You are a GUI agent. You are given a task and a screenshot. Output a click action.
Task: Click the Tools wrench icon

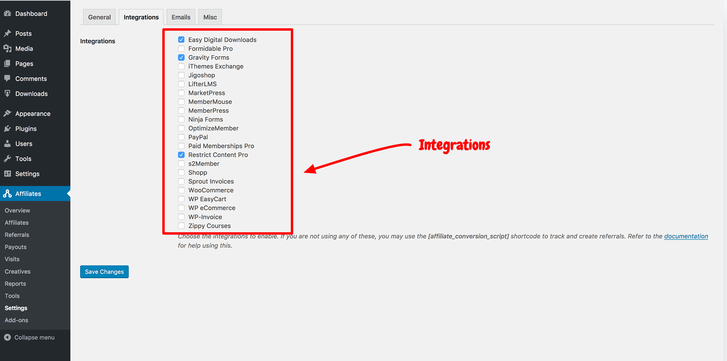pyautogui.click(x=8, y=159)
